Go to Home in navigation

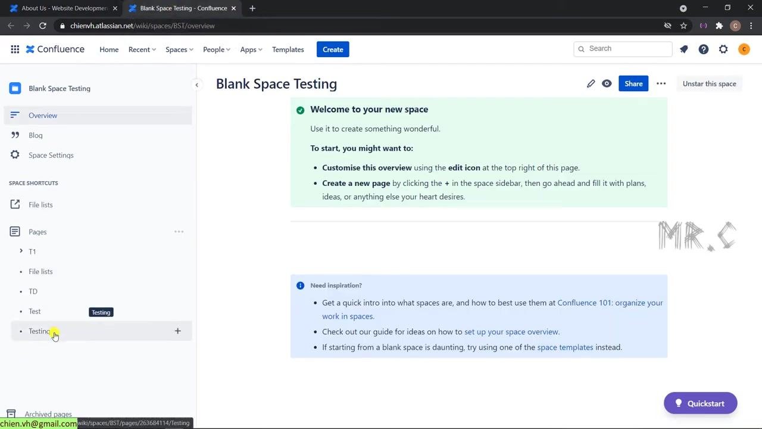coord(109,49)
